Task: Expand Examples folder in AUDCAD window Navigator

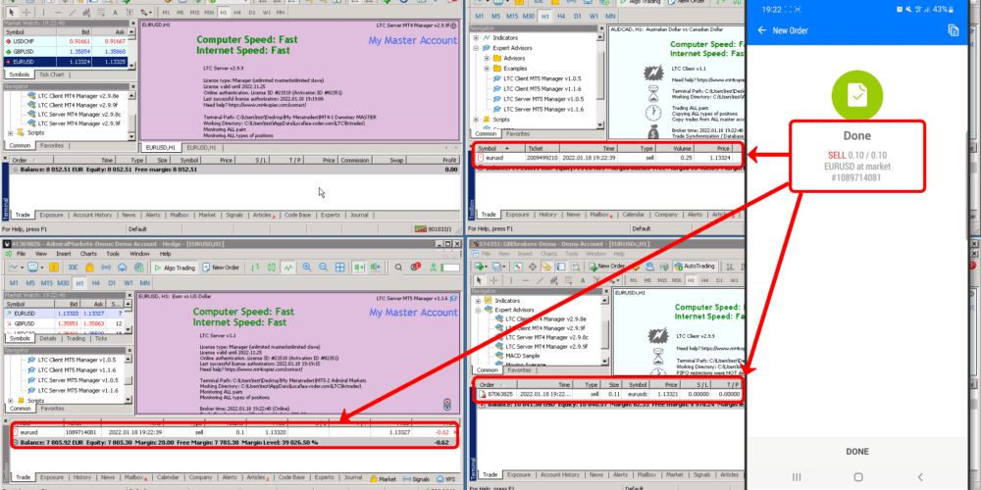Action: (x=487, y=69)
